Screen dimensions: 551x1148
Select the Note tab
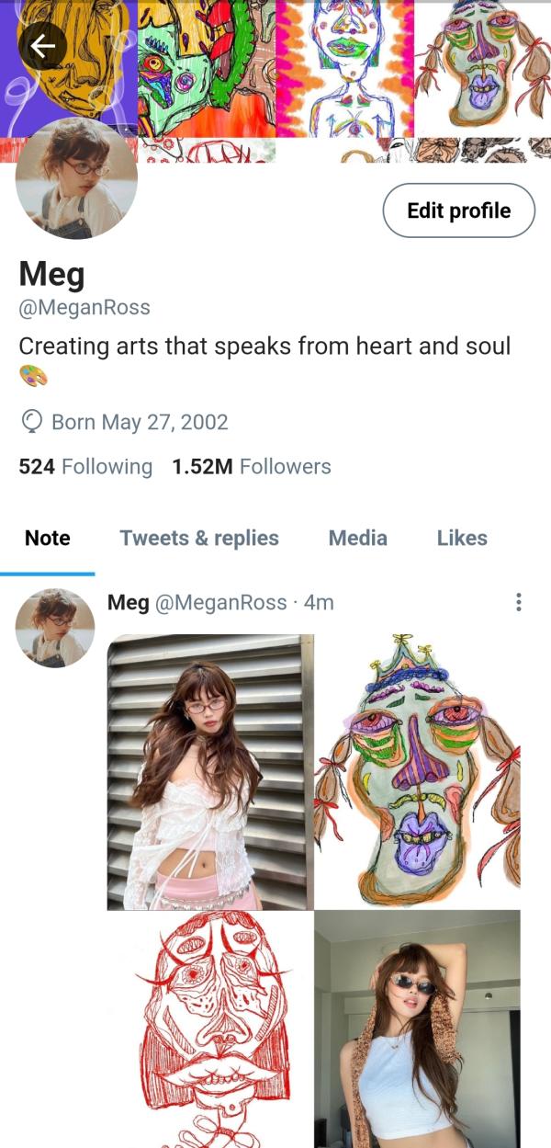(48, 539)
